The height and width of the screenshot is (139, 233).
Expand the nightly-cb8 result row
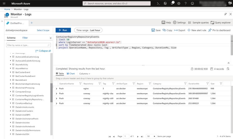[57, 103]
